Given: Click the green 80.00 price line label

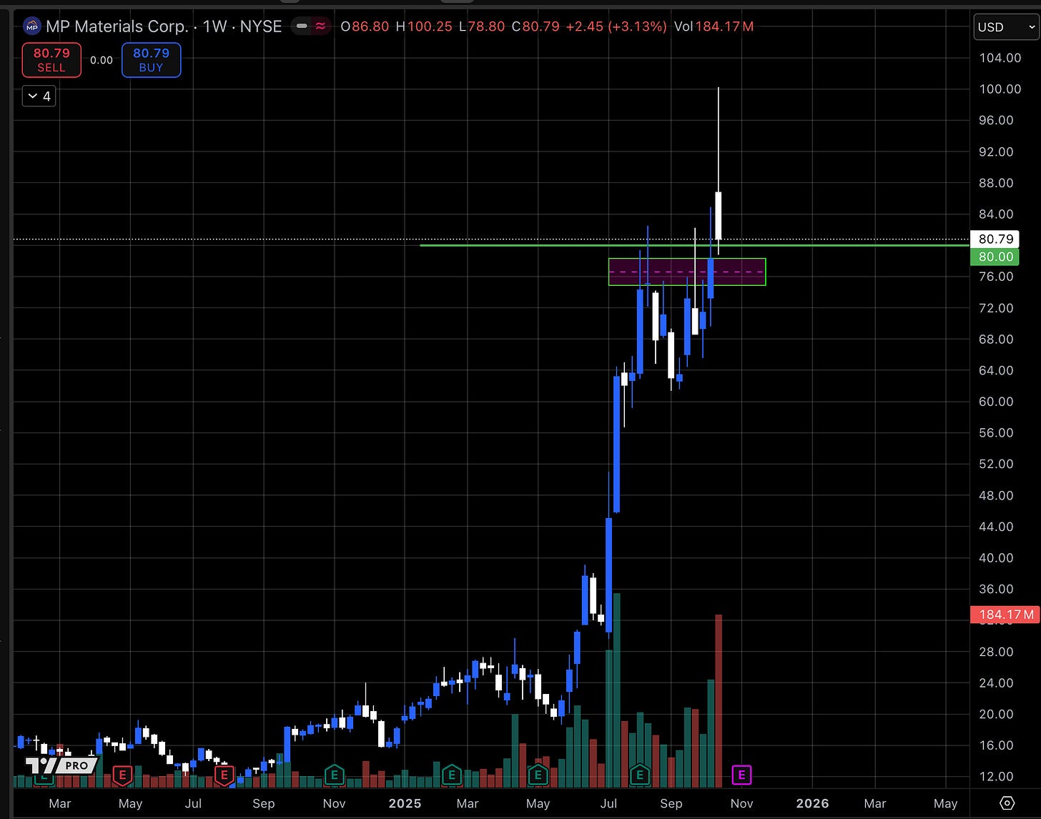Looking at the screenshot, I should pos(995,257).
